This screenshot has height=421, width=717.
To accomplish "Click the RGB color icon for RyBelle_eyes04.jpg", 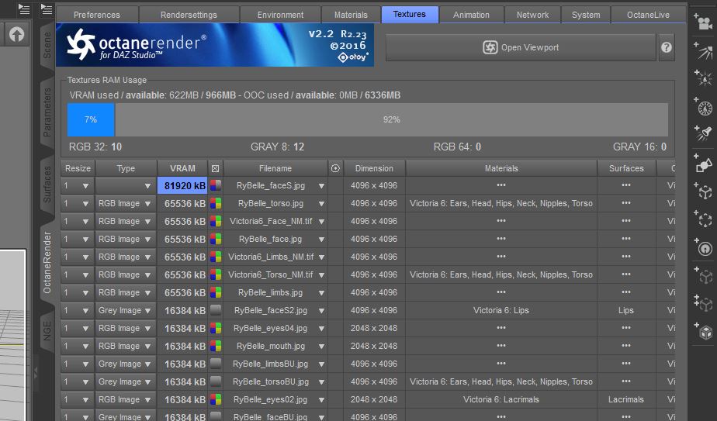I will (216, 328).
